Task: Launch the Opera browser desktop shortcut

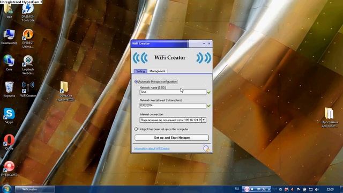Action: (x=9, y=142)
